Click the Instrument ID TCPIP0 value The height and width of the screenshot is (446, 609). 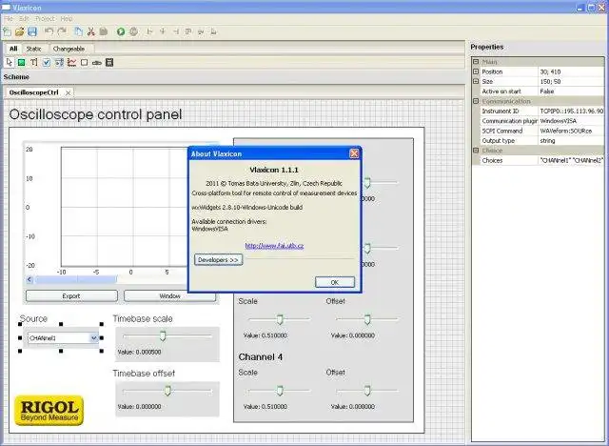[x=571, y=111]
